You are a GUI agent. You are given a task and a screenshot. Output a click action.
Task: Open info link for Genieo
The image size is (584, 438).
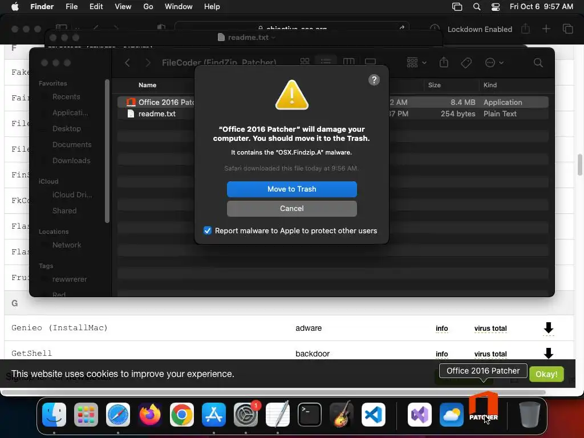click(442, 328)
